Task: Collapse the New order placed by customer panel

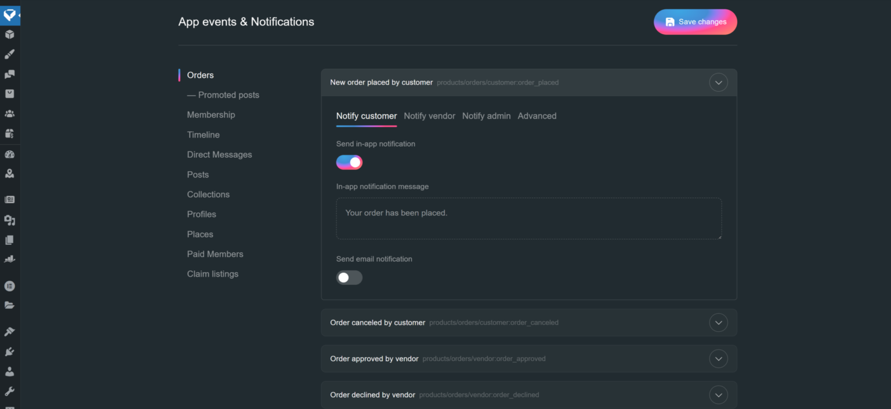Action: [718, 82]
